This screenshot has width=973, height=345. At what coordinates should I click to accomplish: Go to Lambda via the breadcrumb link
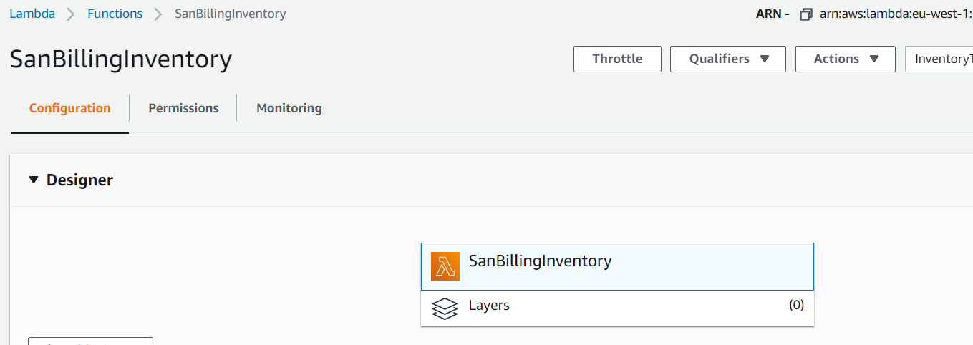[x=32, y=14]
